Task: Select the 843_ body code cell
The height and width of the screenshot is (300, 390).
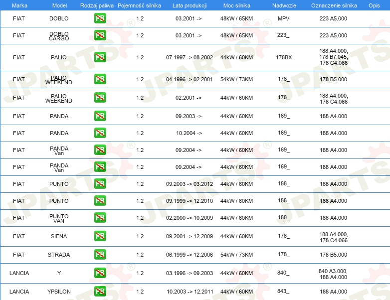Action: (x=283, y=291)
